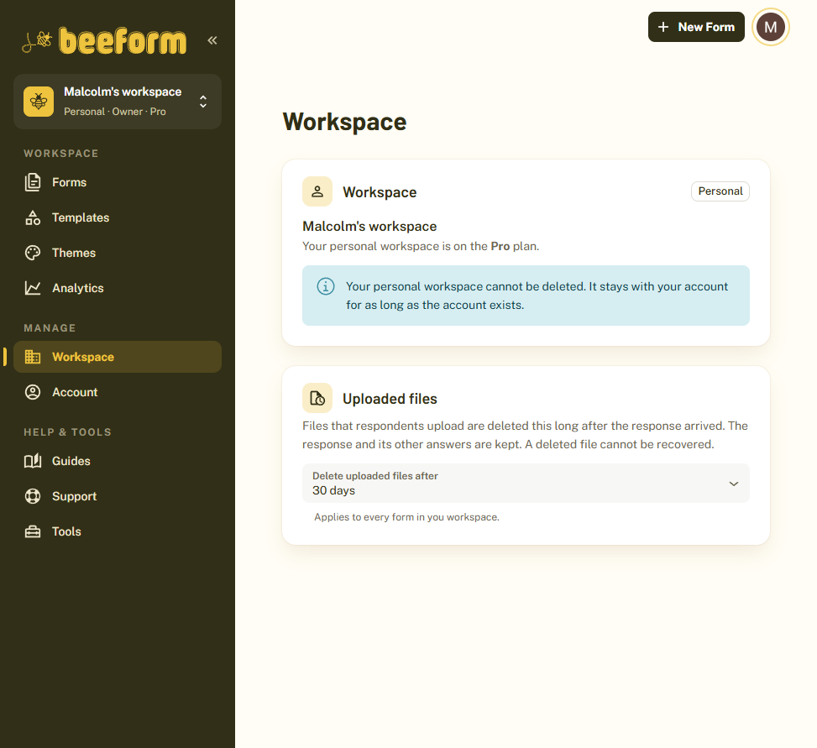The height and width of the screenshot is (748, 817).
Task: Click the Themes palette icon
Action: 33,253
